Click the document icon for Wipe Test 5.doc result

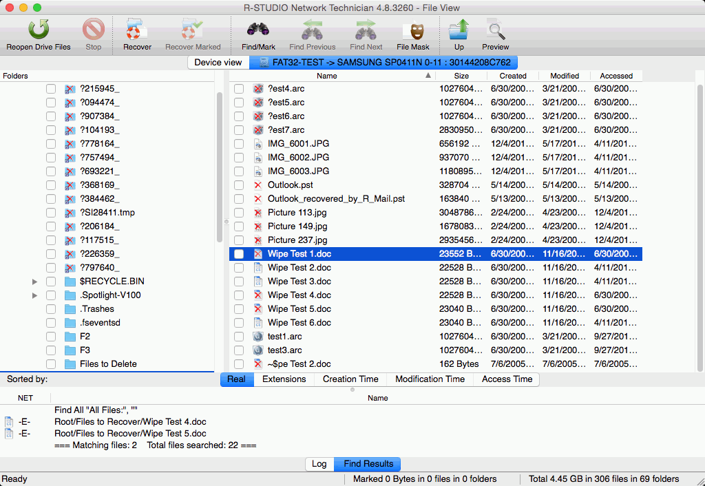click(8, 434)
